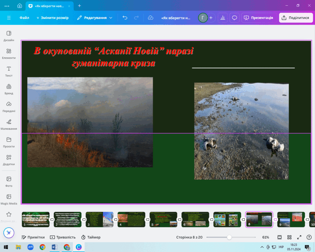Switch keyboard language УКР
The image size is (315, 252).
[x=281, y=247]
